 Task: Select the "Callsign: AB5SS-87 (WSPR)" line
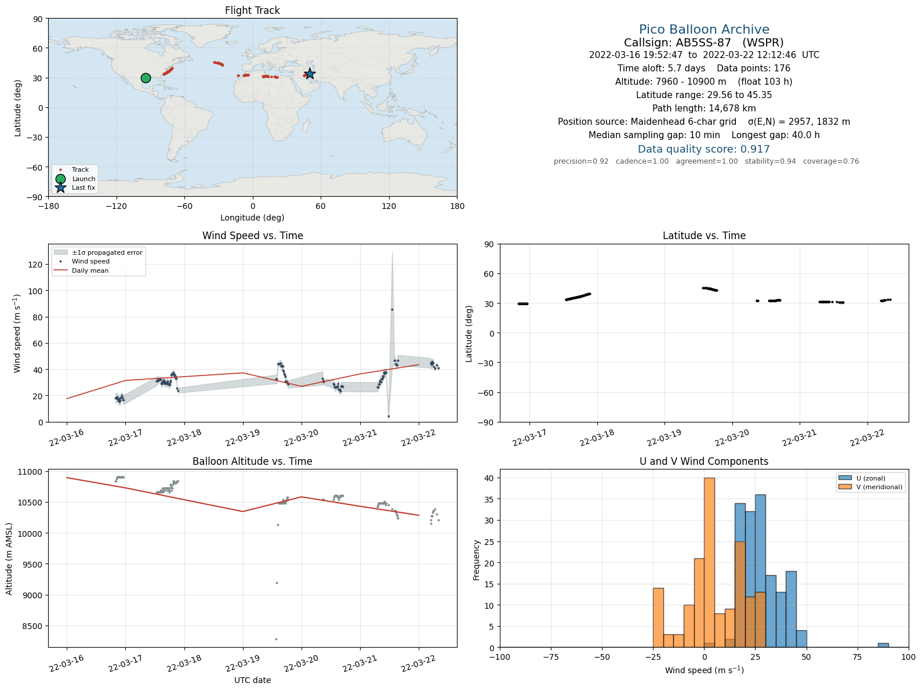[x=704, y=43]
